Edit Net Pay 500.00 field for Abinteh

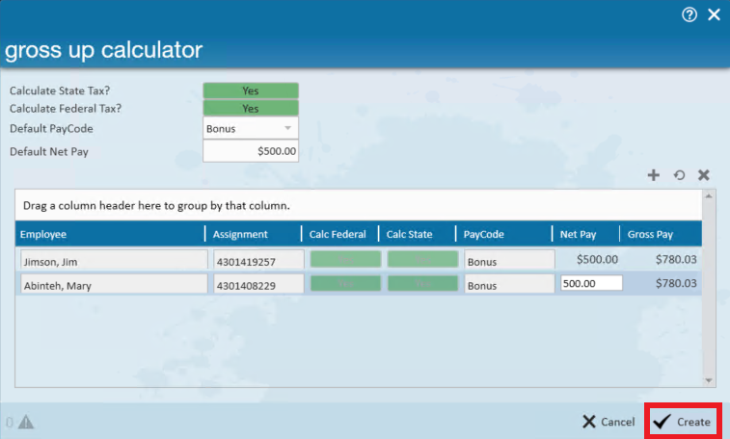(591, 283)
